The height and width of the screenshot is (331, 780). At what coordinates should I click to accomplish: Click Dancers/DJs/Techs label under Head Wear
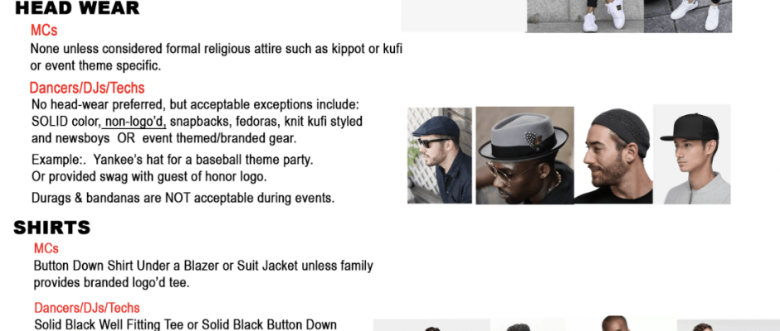87,89
